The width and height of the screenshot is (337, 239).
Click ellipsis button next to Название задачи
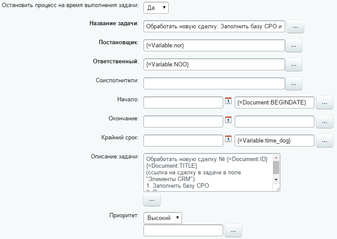[x=295, y=27]
